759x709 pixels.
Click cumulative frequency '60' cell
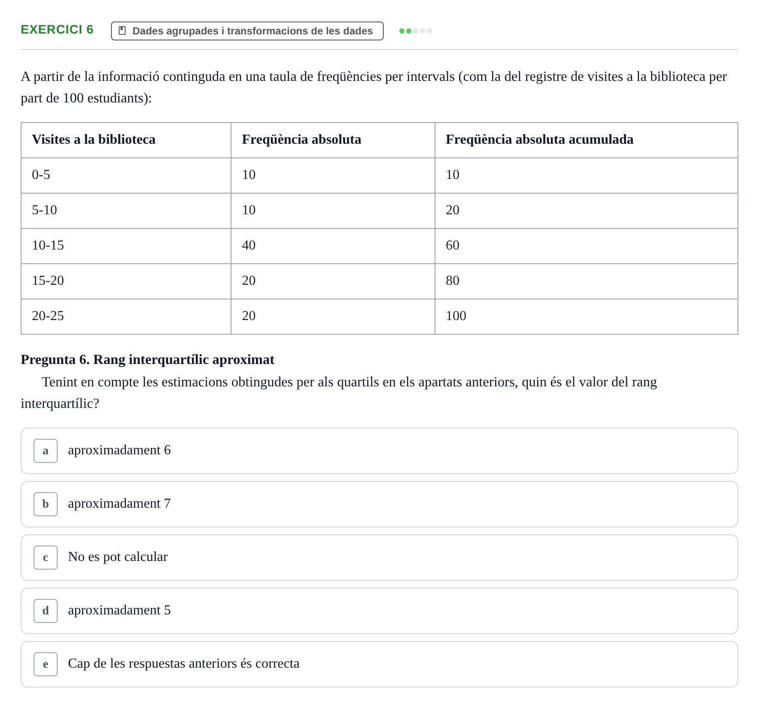coord(586,246)
